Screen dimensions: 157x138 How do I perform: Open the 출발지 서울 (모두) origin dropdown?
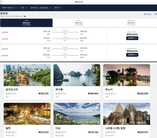(x=9, y=8)
